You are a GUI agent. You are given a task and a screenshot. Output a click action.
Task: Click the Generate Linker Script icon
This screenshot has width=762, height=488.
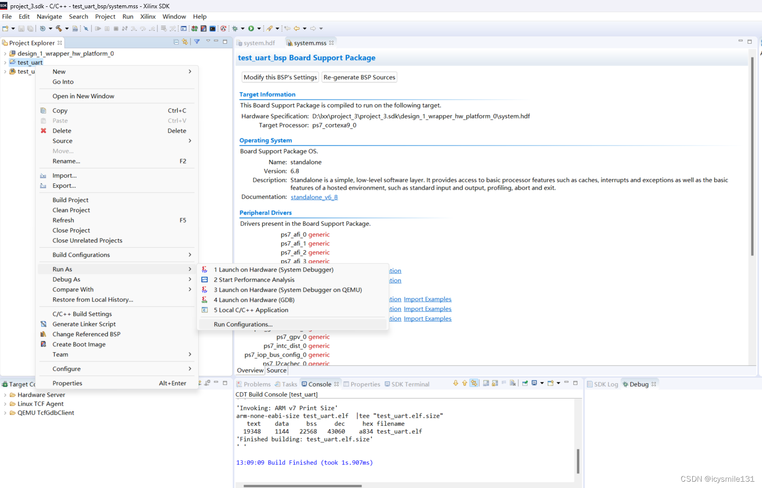(43, 324)
